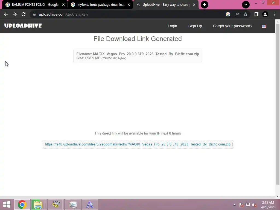The width and height of the screenshot is (280, 210).
Task: Open the letter A app in taskbar
Action: (90, 205)
